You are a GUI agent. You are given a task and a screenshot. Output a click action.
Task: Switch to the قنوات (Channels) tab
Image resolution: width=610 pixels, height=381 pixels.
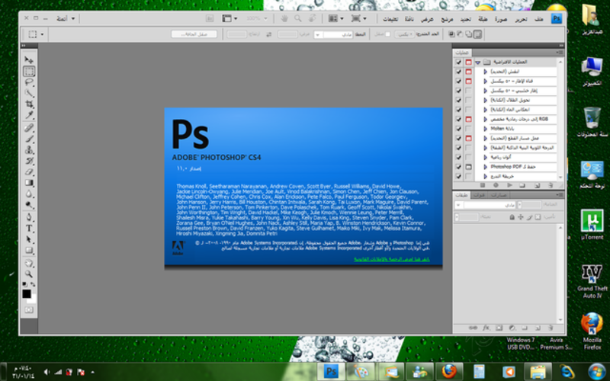click(480, 196)
